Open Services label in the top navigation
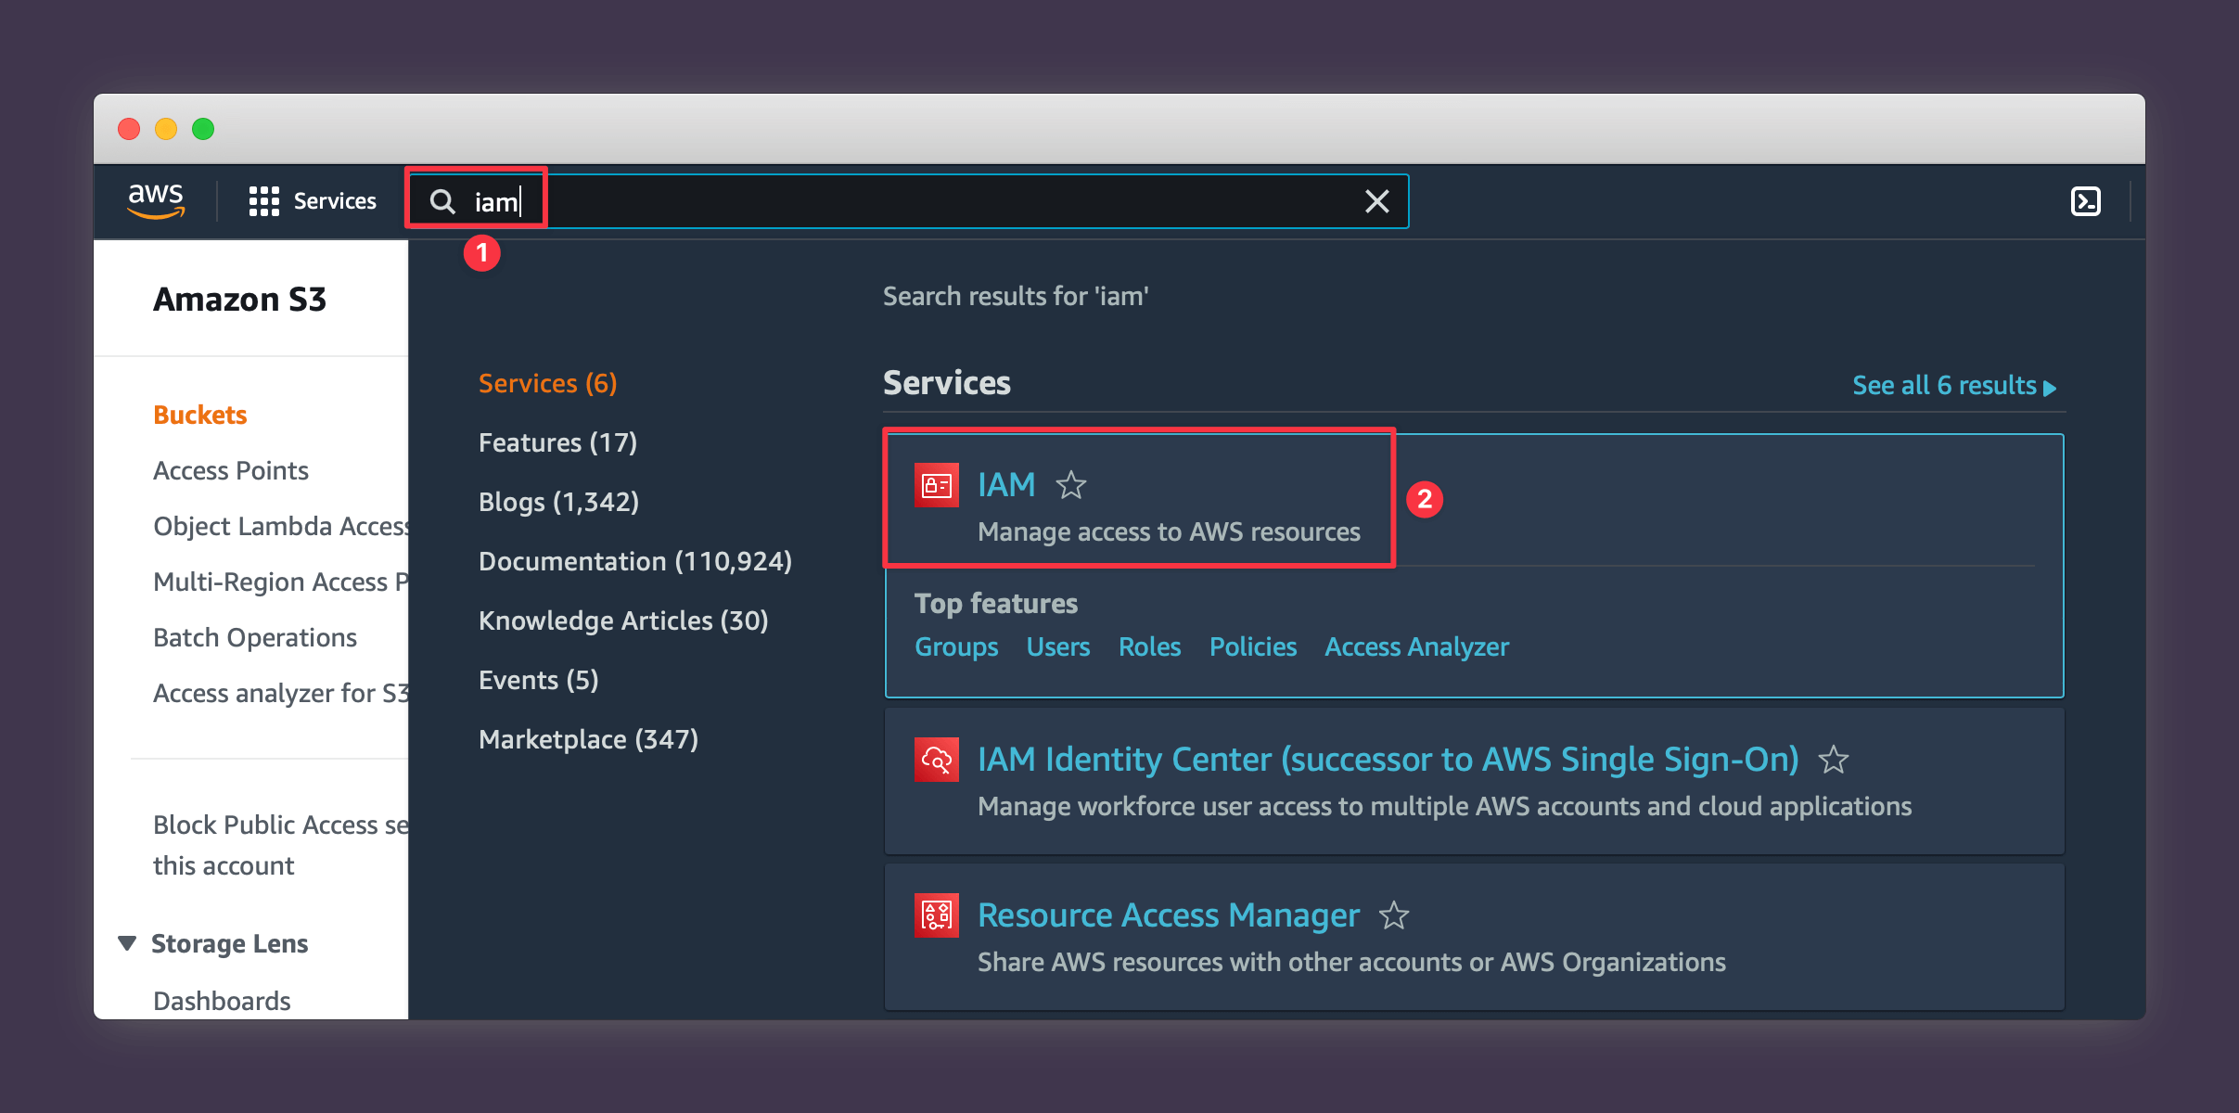The image size is (2239, 1113). tap(335, 201)
